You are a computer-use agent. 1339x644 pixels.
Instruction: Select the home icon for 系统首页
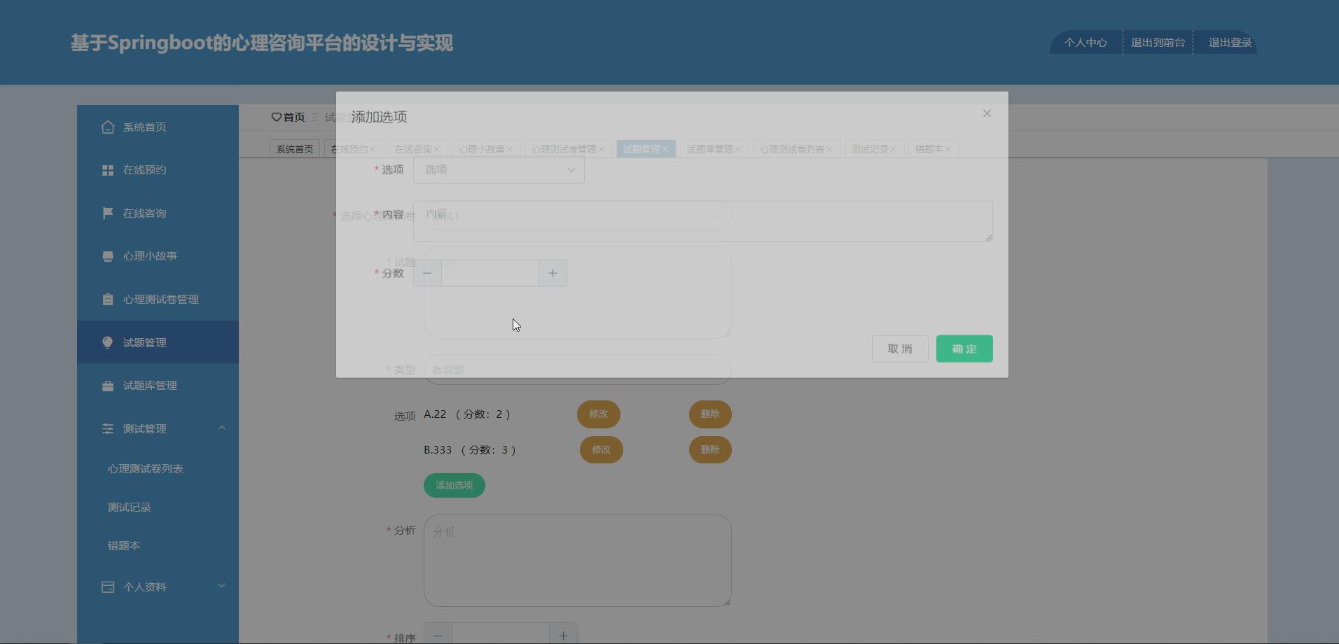(107, 127)
